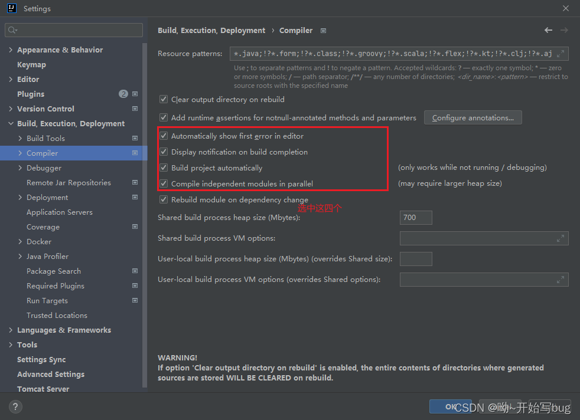Image resolution: width=580 pixels, height=420 pixels.
Task: Expand the Compiler node
Action: (20, 153)
